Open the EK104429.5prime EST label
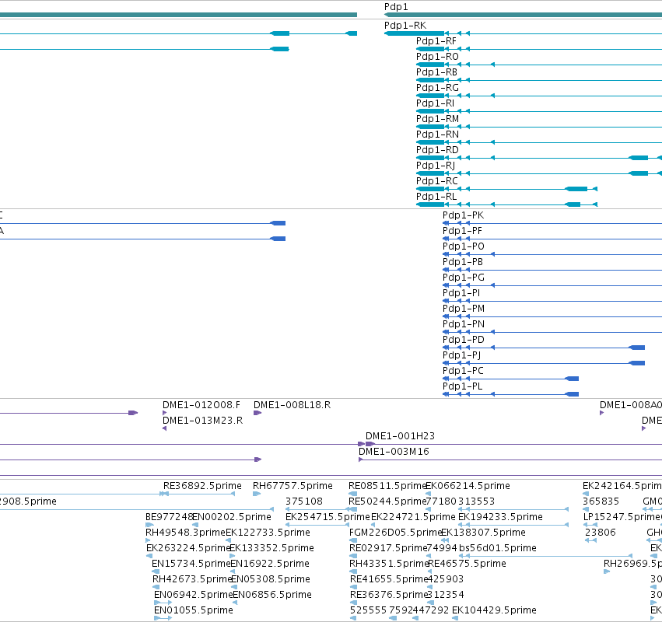Screen dimensions: 662x622 pyautogui.click(x=495, y=610)
